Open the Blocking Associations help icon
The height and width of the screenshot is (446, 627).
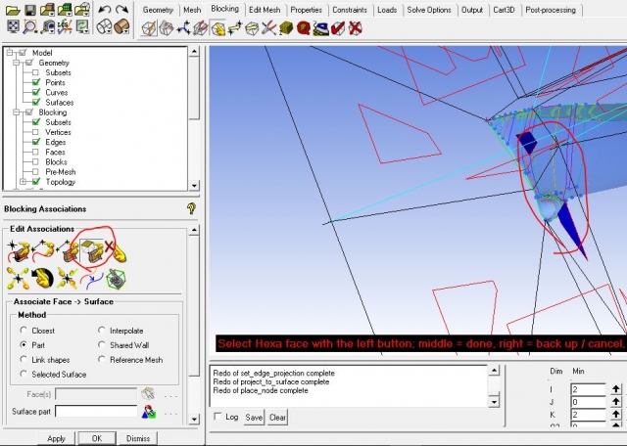192,208
